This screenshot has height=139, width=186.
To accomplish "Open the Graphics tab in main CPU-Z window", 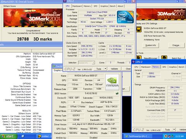I will (x=104, y=6).
